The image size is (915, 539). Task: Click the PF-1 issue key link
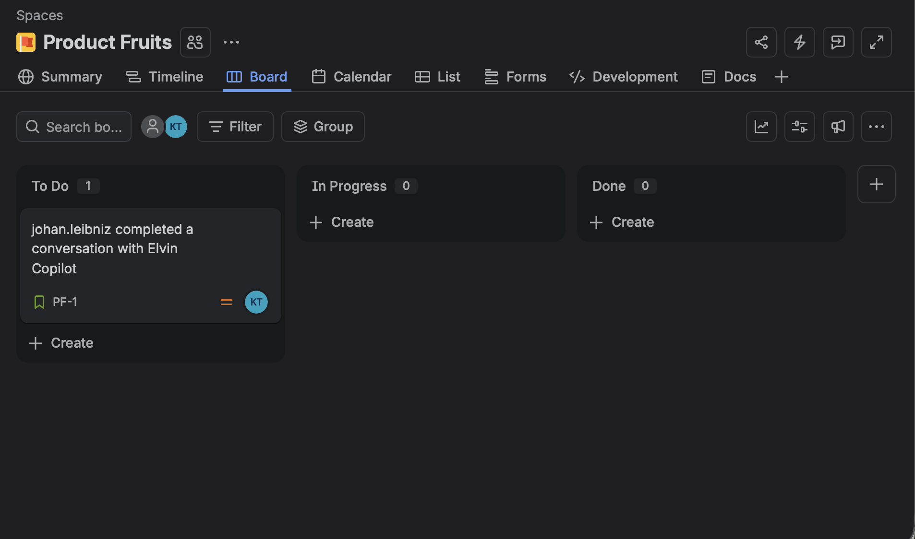click(x=65, y=302)
